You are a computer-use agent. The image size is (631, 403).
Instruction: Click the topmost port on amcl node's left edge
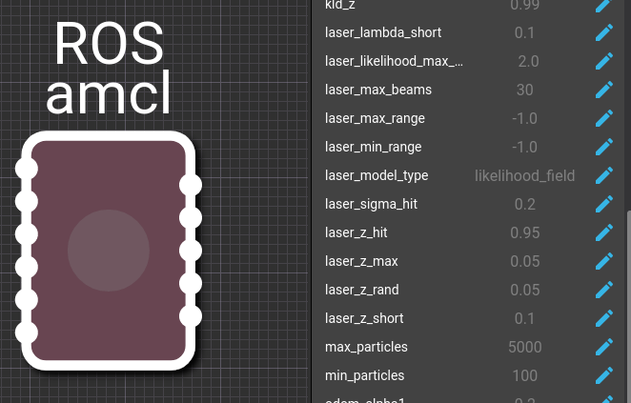click(27, 169)
